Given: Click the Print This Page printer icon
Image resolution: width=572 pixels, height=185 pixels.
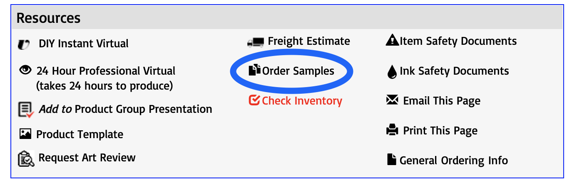Looking at the screenshot, I should pos(392,131).
